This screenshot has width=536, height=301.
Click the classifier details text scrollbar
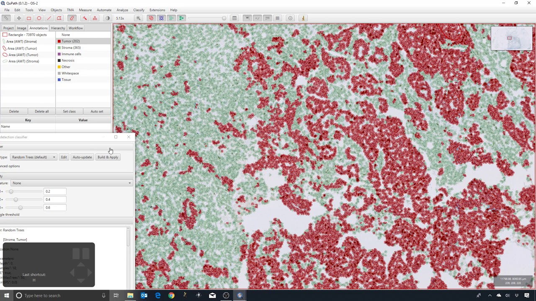pos(128,237)
